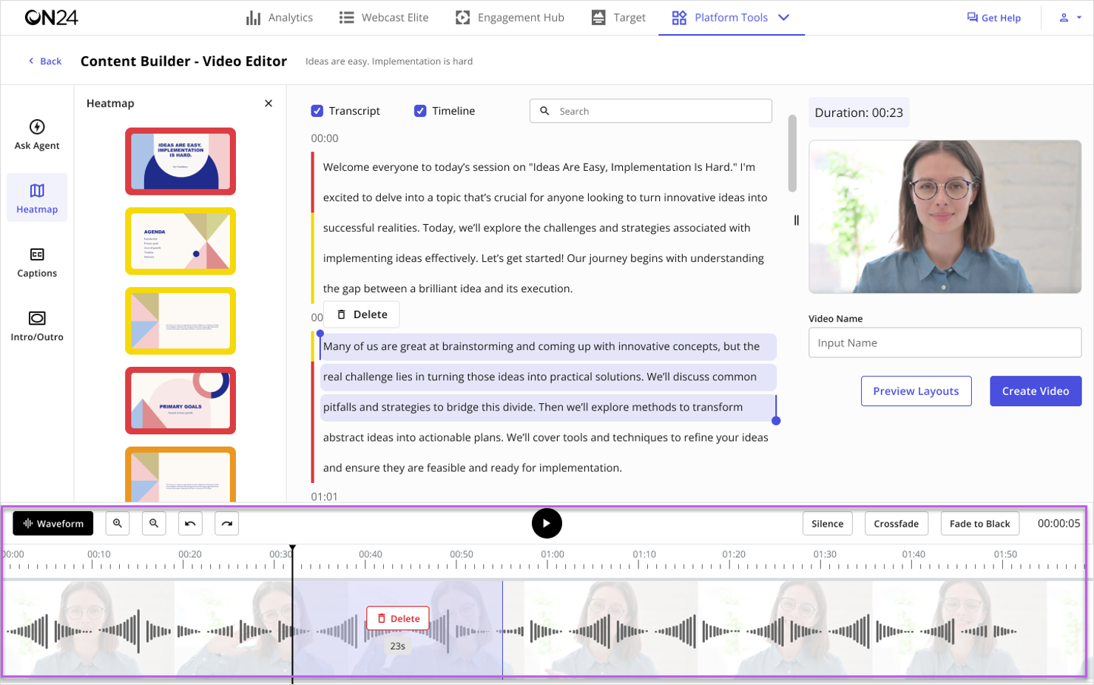The image size is (1094, 685).
Task: Click the 00:00 transcript timestamp
Action: (324, 138)
